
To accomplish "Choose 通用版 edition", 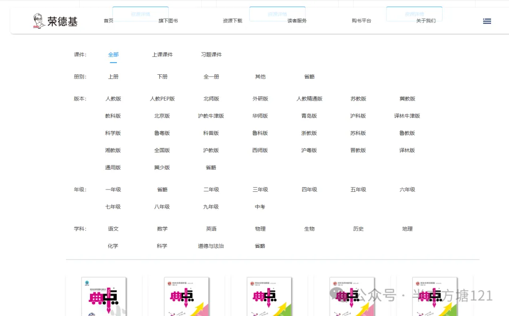I will click(113, 167).
